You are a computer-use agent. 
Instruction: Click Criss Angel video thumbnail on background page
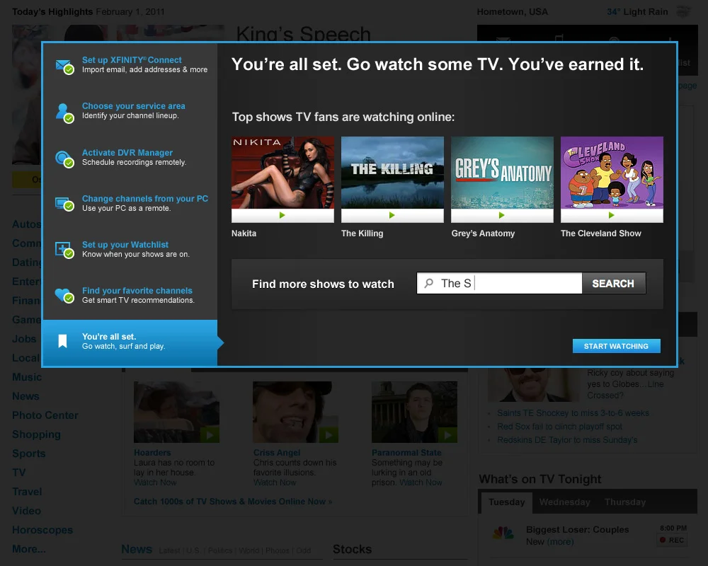pos(295,412)
